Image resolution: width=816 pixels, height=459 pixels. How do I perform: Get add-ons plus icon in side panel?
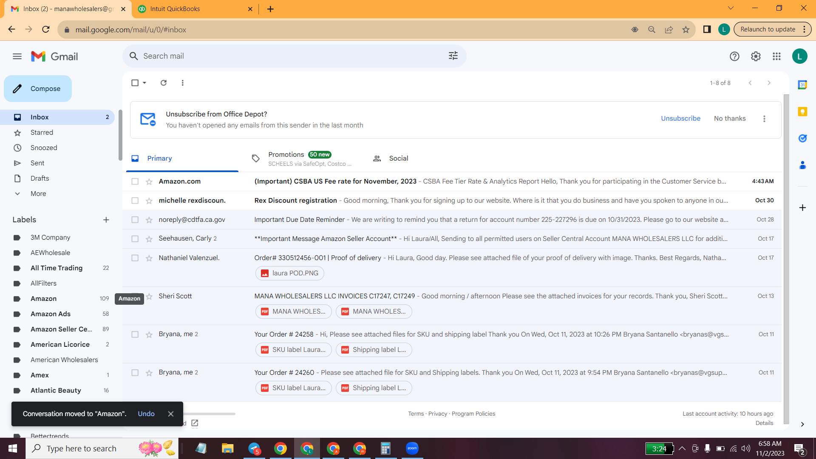(x=802, y=207)
